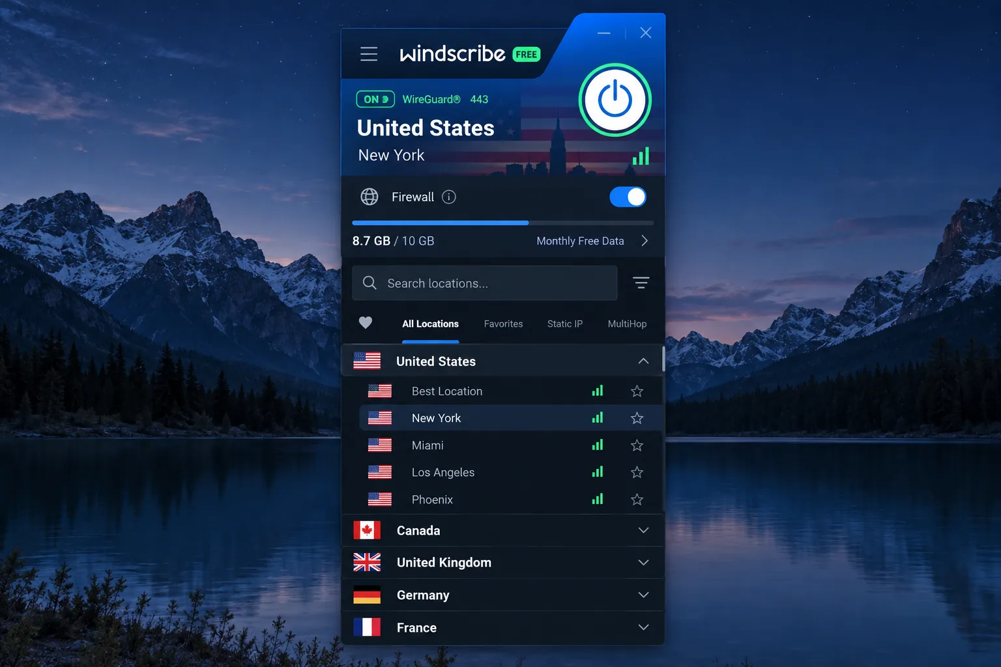Star the Phoenix location
Screen dimensions: 1001x667
(x=637, y=500)
